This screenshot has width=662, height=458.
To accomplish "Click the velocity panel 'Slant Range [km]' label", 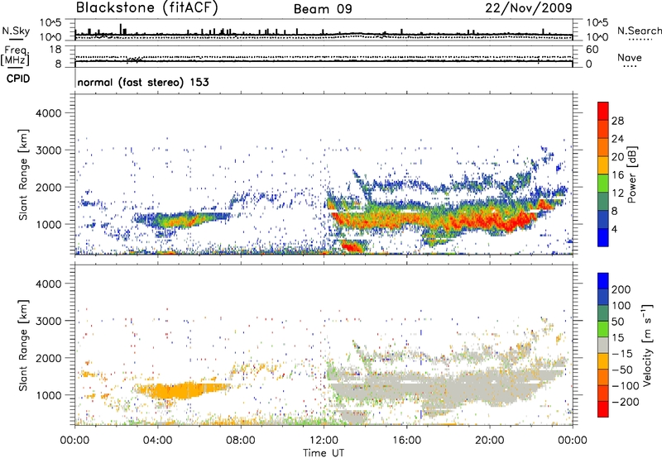I will click(23, 345).
